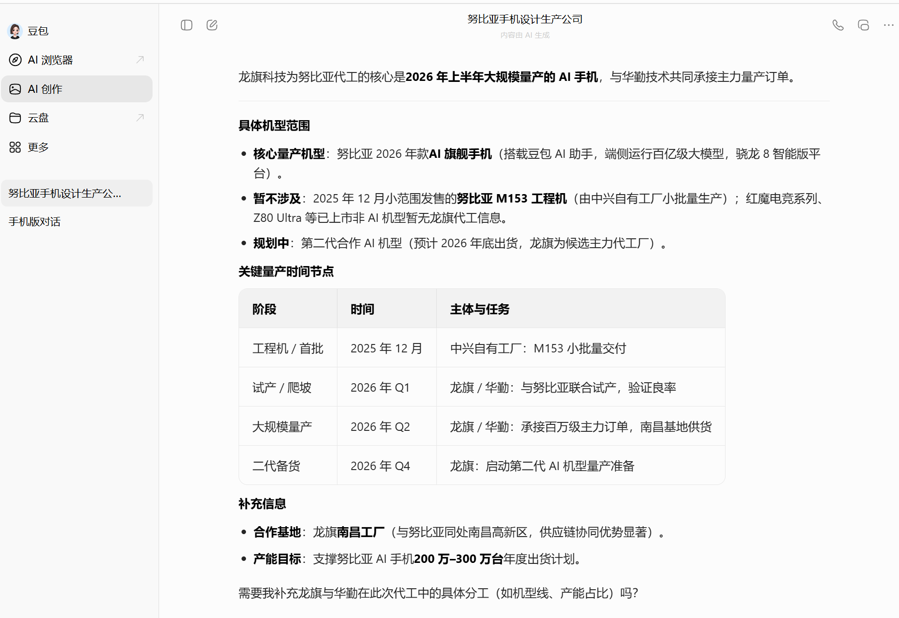
Task: Click the 工程机 / 首批 table cell
Action: tap(288, 348)
